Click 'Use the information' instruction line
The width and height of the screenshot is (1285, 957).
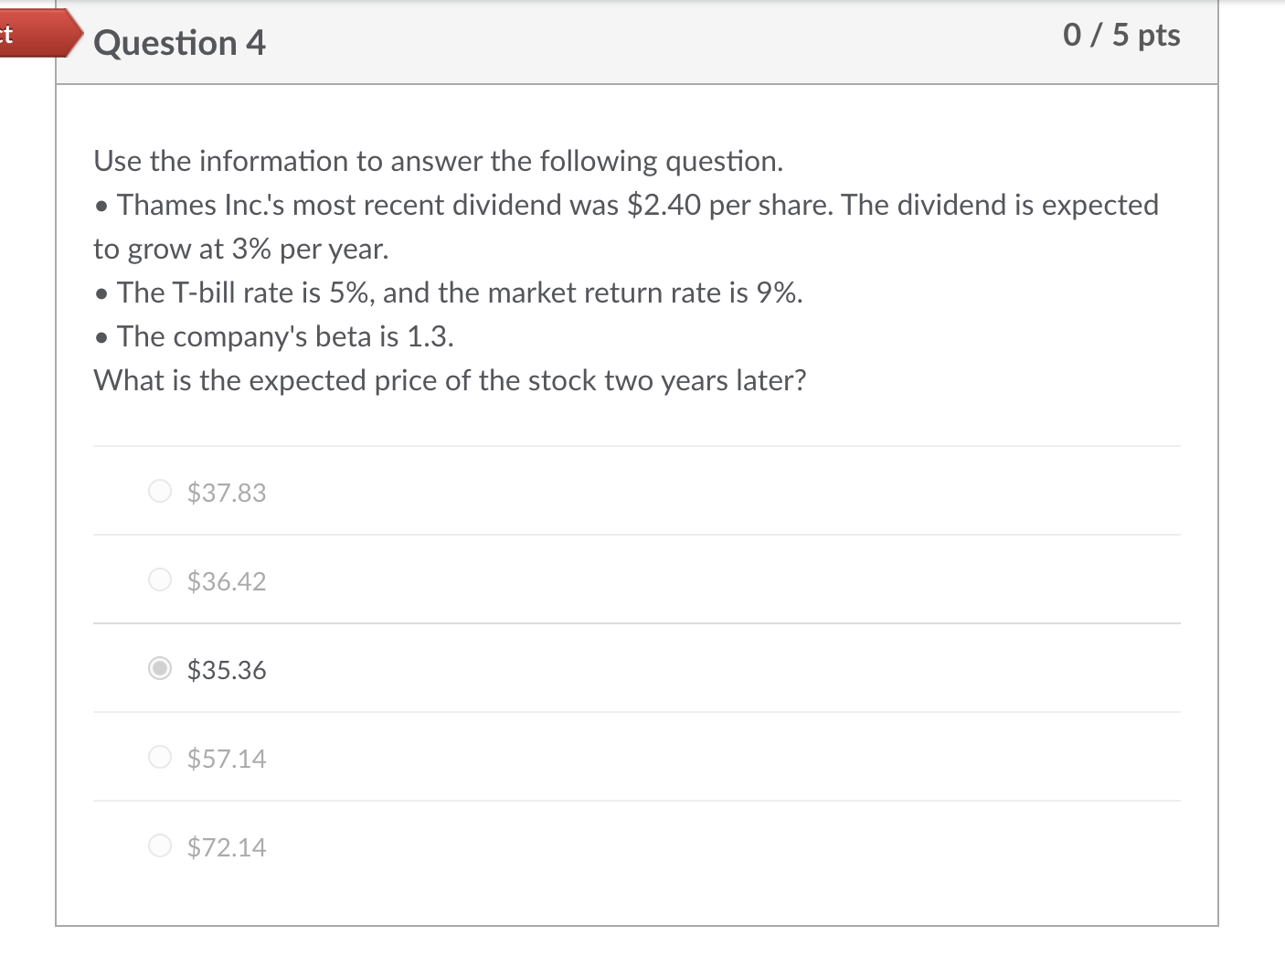pyautogui.click(x=439, y=161)
